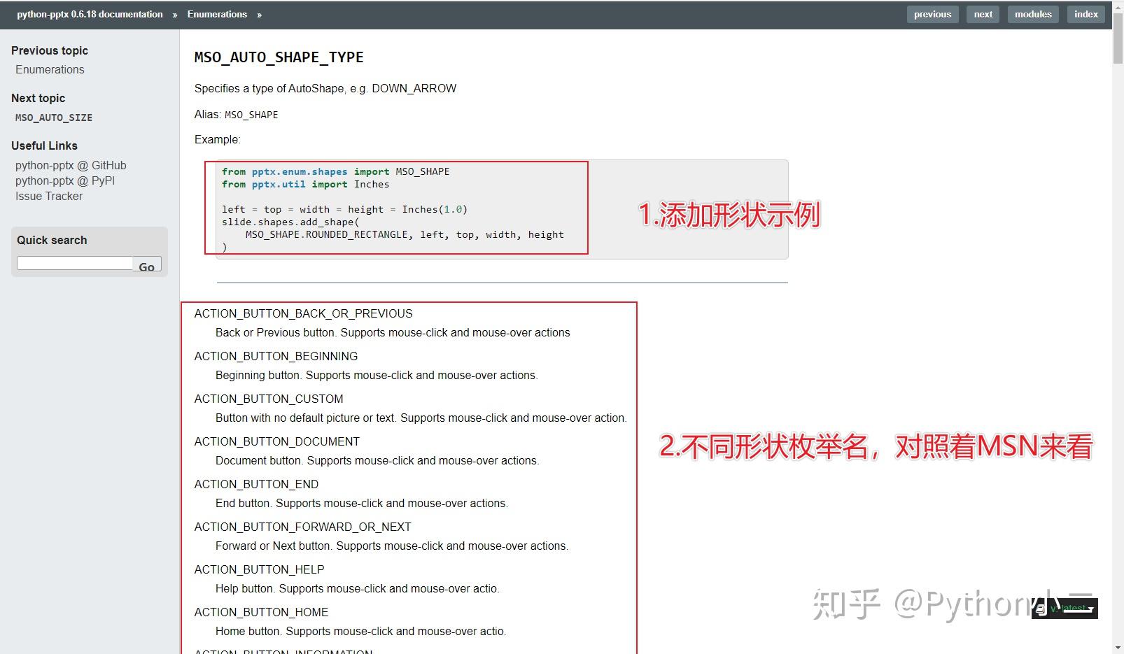
Task: Open the Enumerations breadcrumb link
Action: point(217,14)
